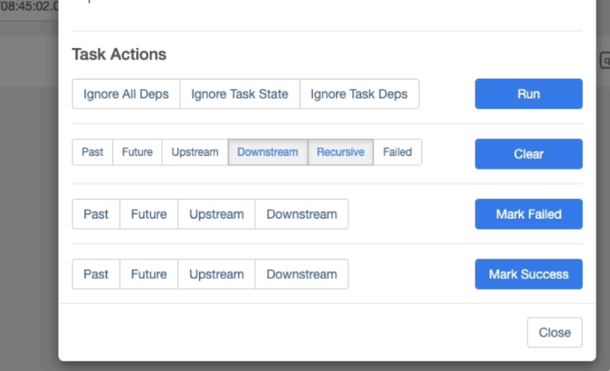Select Downstream in the Mark Failed row
Screen dimensions: 610x371
click(302, 214)
